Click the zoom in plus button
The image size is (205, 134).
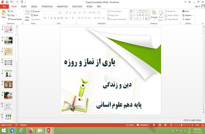192,125
